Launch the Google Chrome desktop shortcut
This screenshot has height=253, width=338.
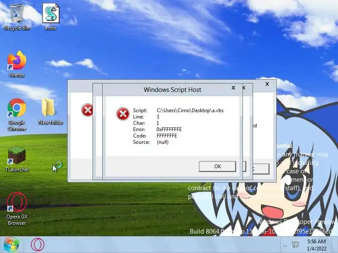[x=16, y=114]
